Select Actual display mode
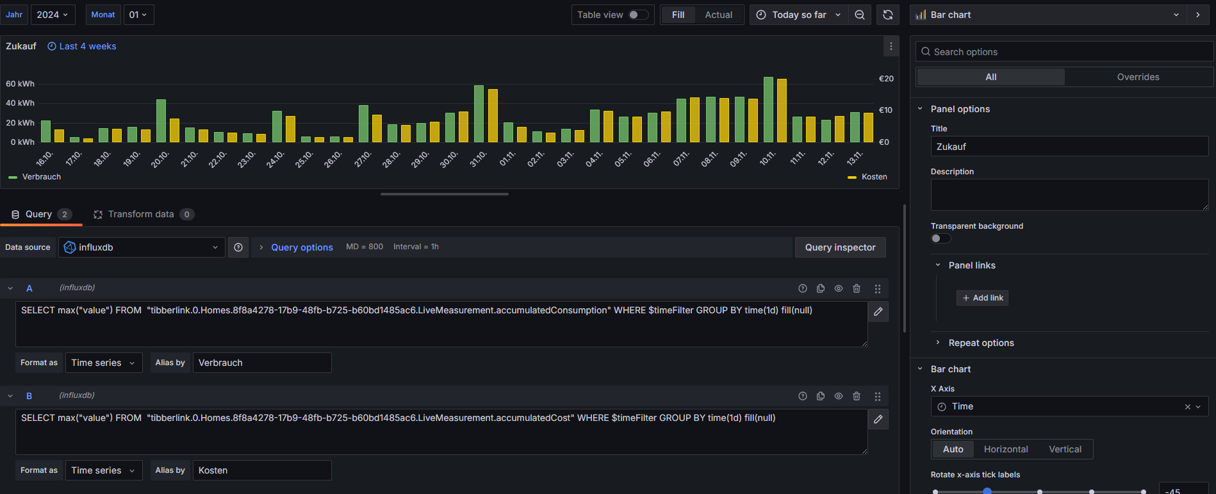Image resolution: width=1216 pixels, height=494 pixels. tap(718, 15)
